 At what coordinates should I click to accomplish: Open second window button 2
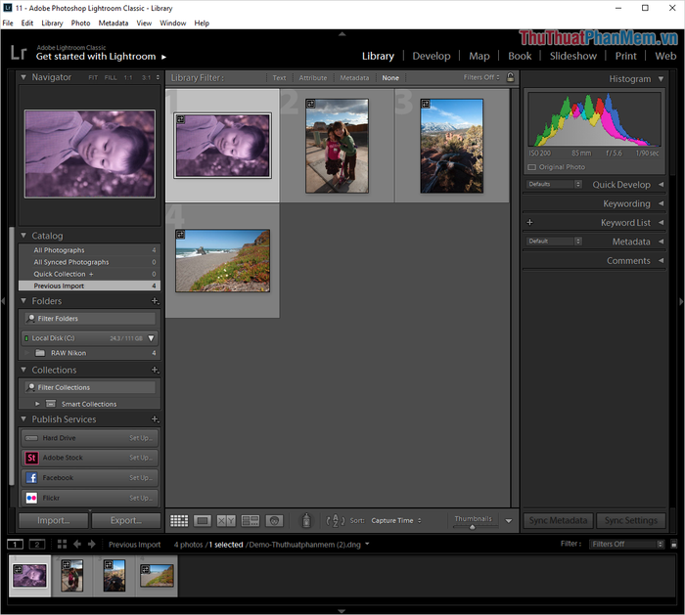point(37,545)
